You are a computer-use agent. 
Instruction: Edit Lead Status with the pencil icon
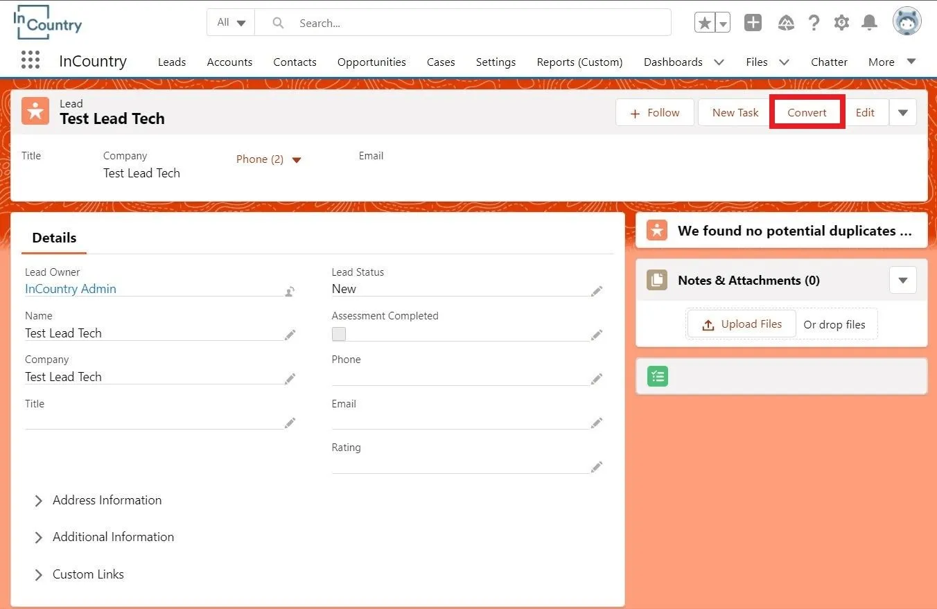[596, 291]
